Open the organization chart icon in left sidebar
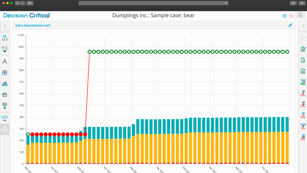 pyautogui.click(x=5, y=38)
